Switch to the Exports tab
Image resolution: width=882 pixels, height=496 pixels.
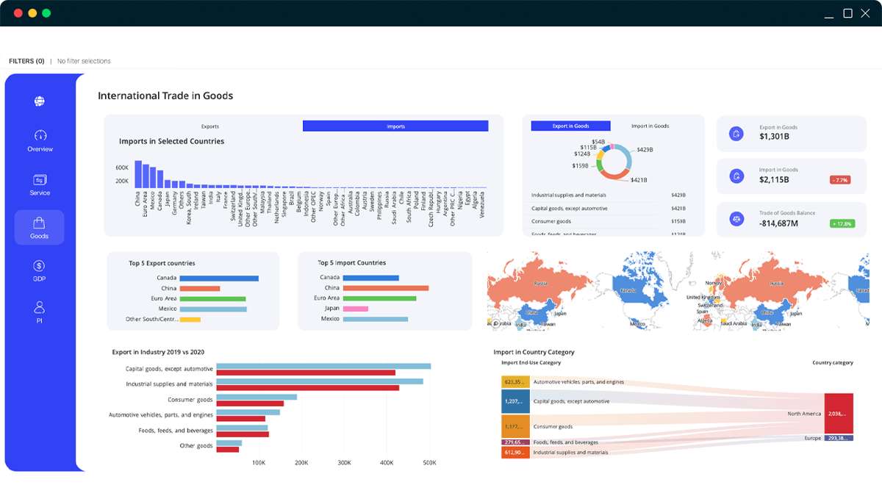click(x=210, y=126)
